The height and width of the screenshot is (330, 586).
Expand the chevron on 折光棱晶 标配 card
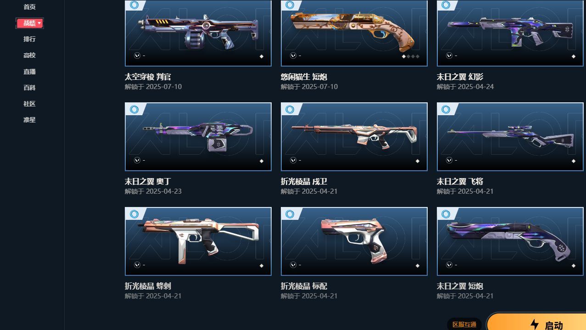pos(293,265)
